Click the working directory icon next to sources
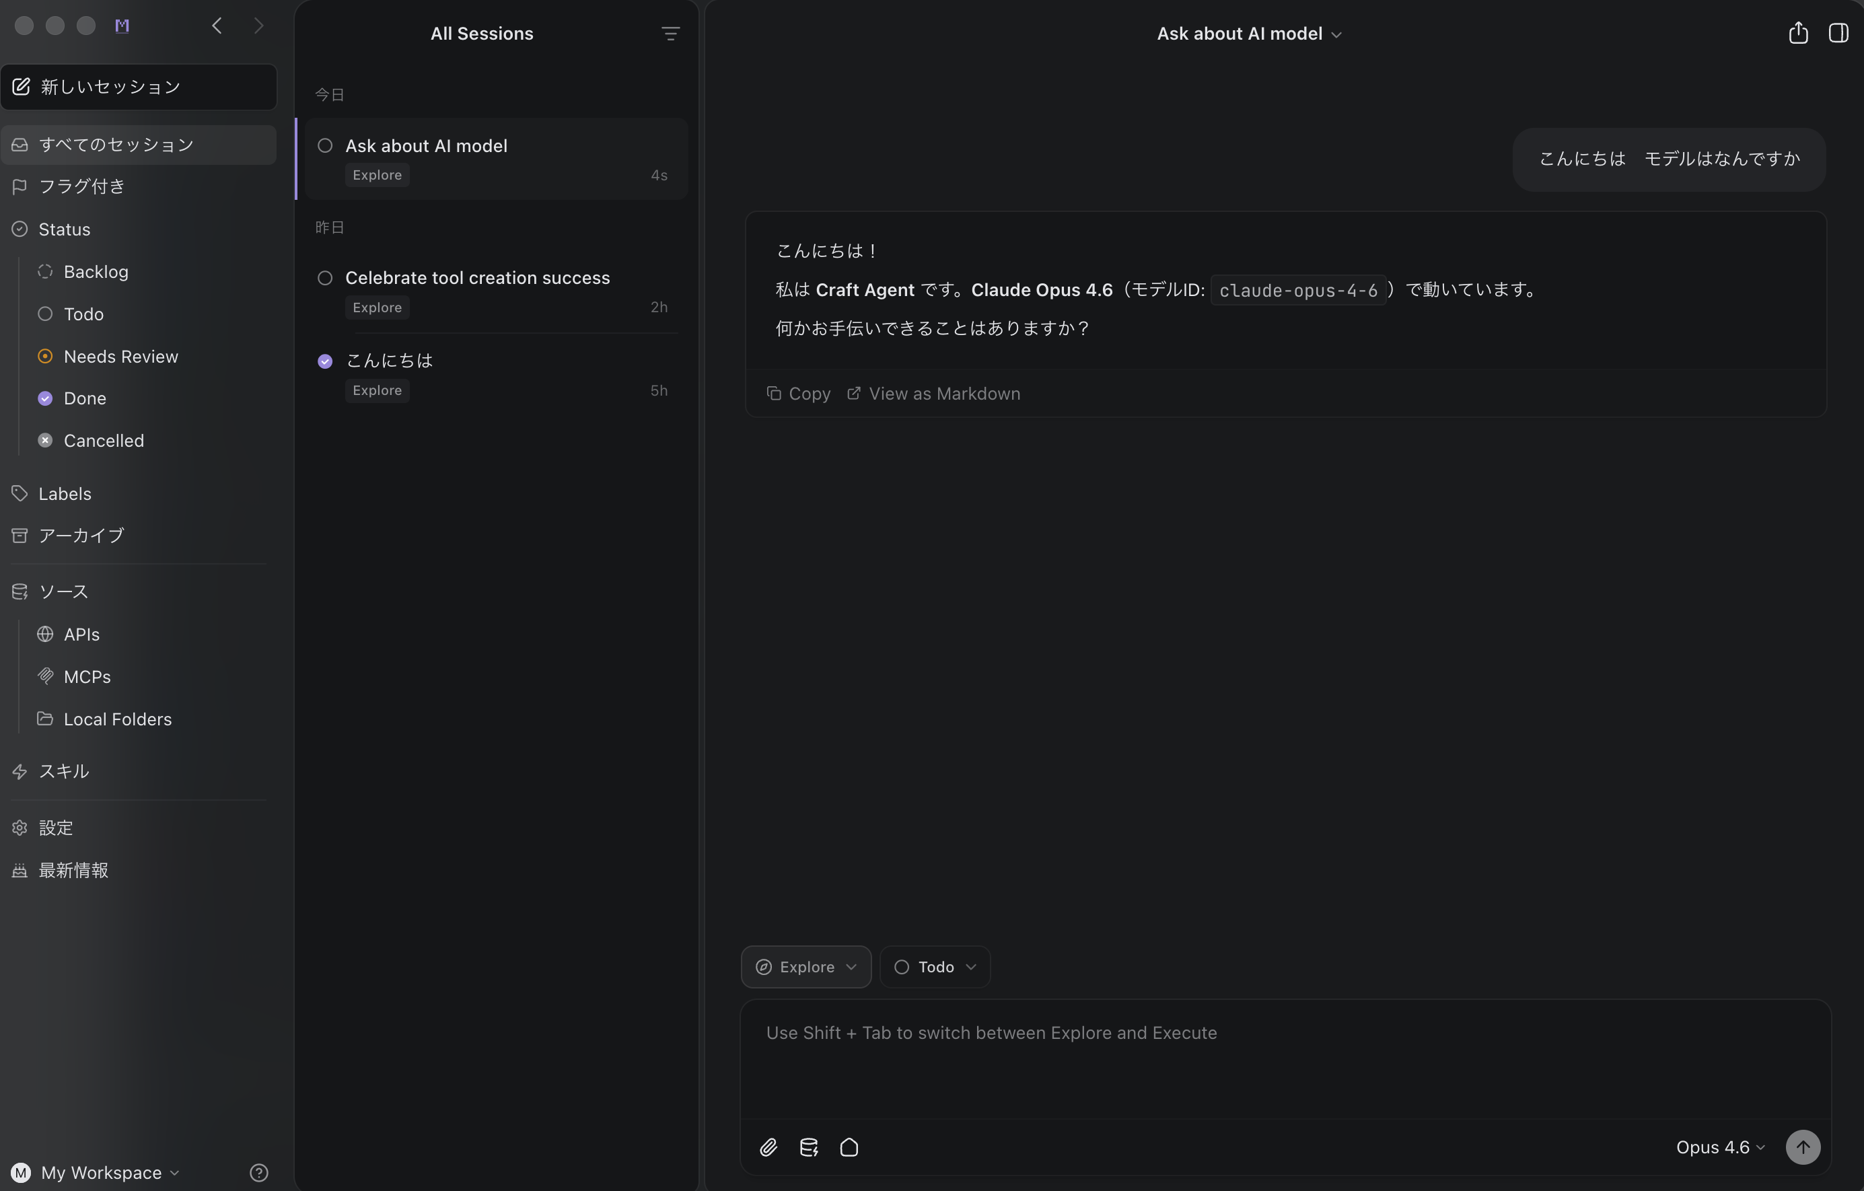Viewport: 1864px width, 1191px height. click(849, 1147)
